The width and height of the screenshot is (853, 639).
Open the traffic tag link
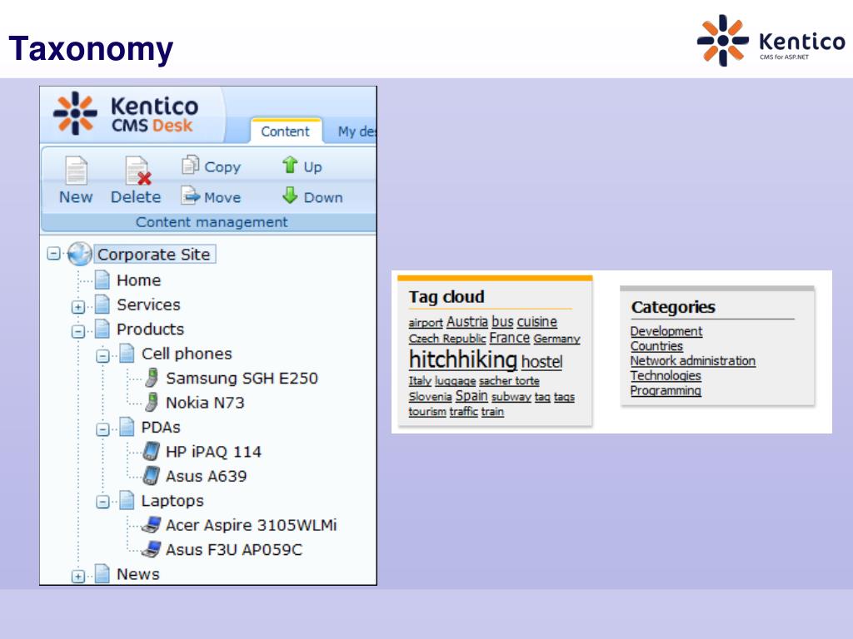(463, 411)
